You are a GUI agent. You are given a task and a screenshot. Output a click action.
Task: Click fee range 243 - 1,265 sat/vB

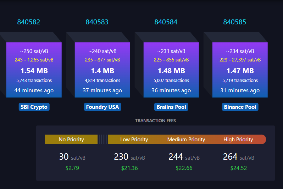click(34, 60)
